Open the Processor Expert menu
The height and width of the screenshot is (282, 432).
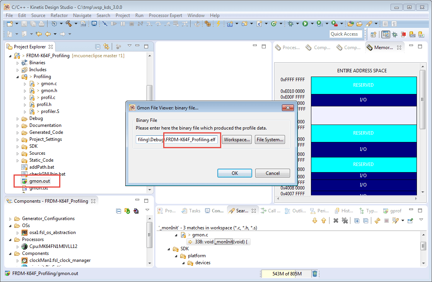pyautogui.click(x=165, y=15)
